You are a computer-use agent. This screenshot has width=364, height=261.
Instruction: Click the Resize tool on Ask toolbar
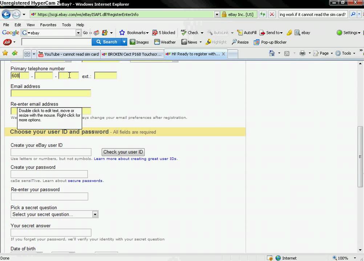pos(240,42)
